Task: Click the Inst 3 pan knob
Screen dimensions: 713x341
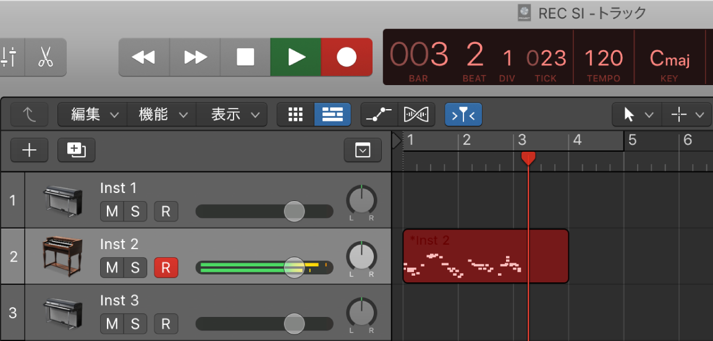Action: (x=361, y=313)
